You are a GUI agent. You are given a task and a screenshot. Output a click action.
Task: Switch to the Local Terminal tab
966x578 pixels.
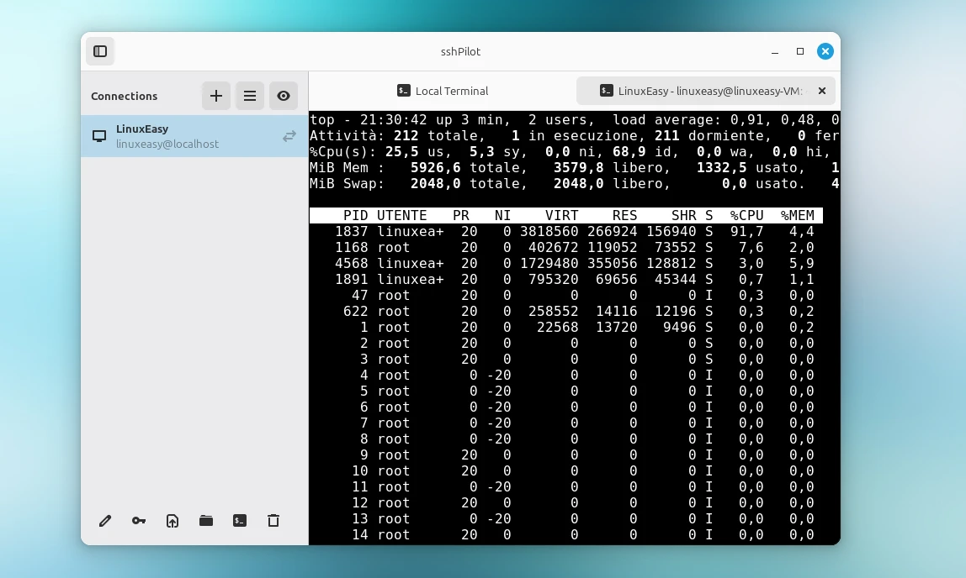pos(443,90)
